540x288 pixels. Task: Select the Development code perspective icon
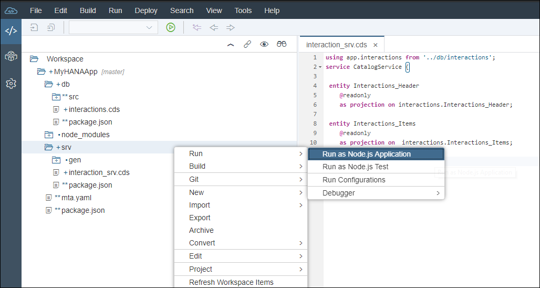pyautogui.click(x=11, y=31)
